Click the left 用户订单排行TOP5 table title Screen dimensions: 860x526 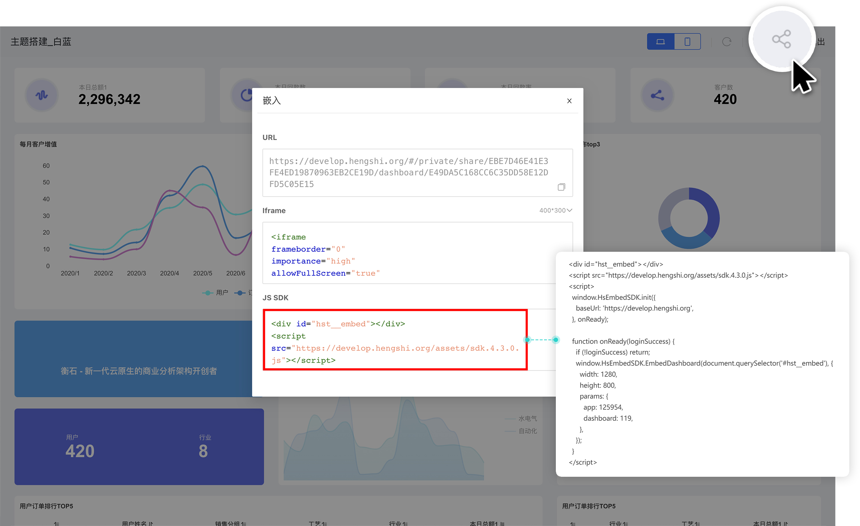46,506
